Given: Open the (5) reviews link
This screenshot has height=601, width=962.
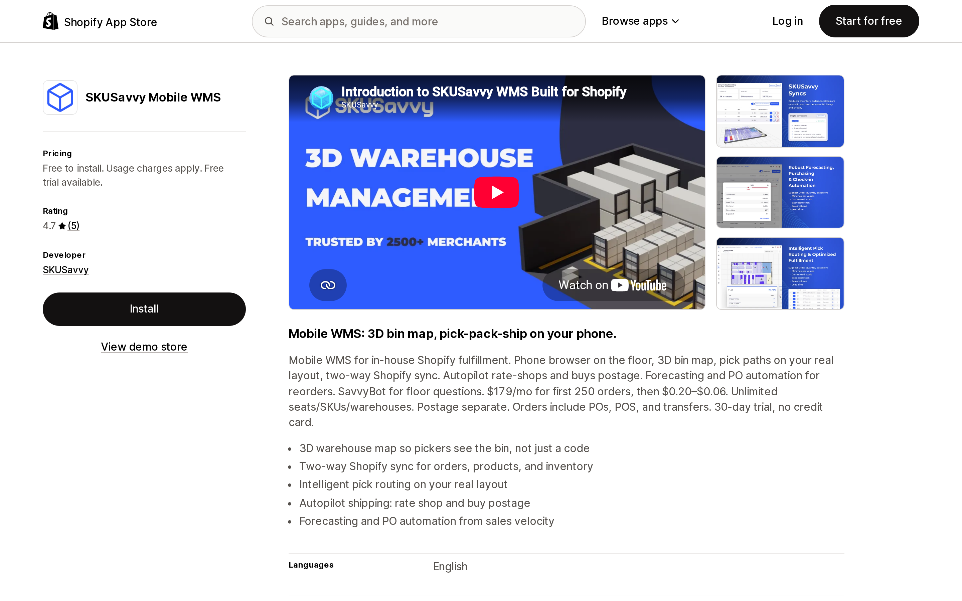Looking at the screenshot, I should [x=73, y=226].
